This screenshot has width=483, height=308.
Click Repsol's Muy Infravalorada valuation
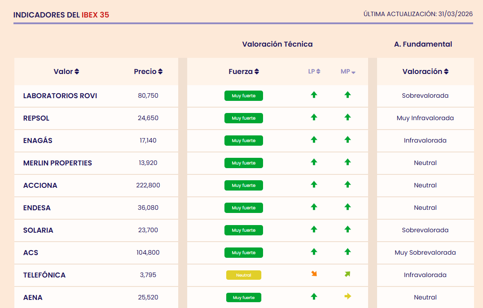click(425, 118)
